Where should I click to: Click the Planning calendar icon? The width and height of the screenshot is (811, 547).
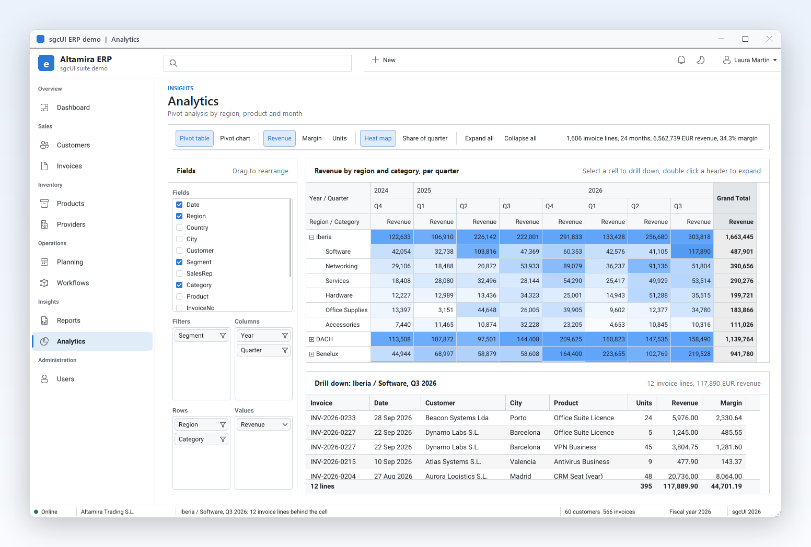(x=44, y=262)
